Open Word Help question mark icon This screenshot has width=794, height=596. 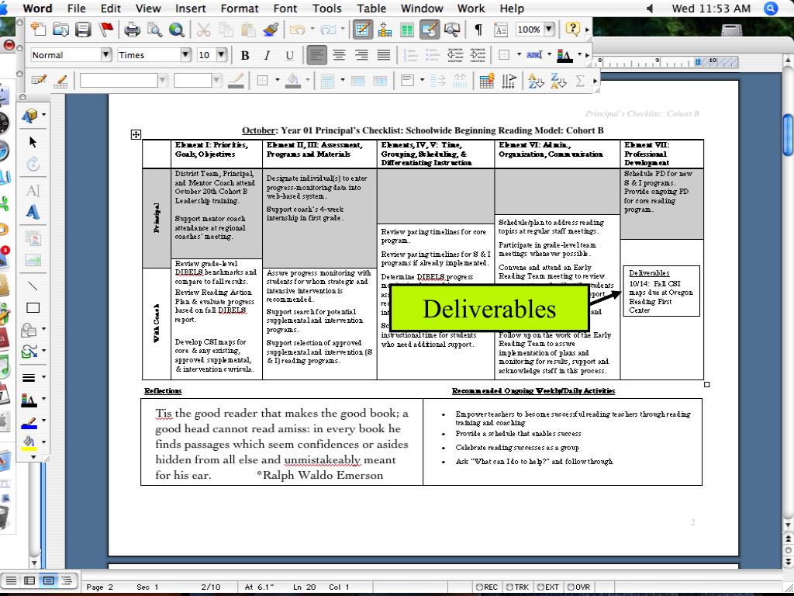(x=572, y=29)
